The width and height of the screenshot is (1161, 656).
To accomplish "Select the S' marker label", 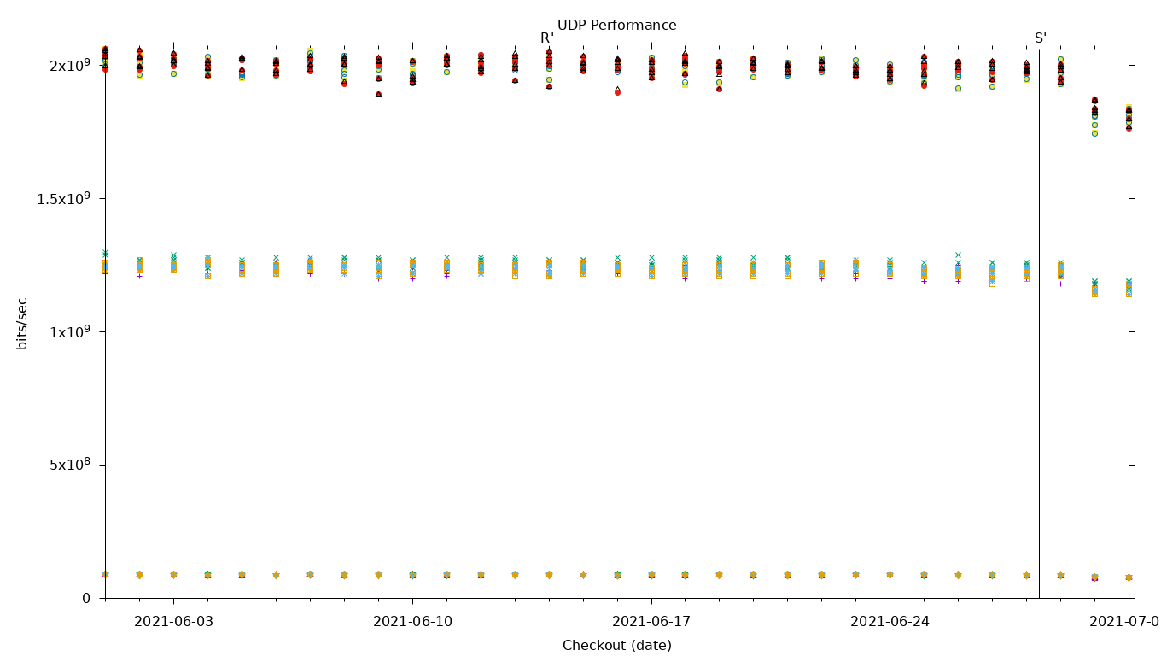I will [1041, 38].
